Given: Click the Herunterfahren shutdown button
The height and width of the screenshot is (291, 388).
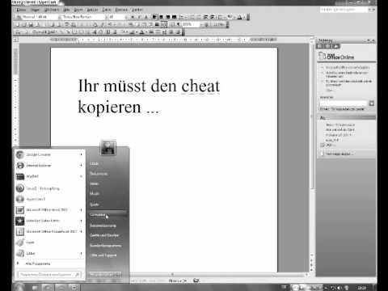Looking at the screenshot, I should pos(102,275).
